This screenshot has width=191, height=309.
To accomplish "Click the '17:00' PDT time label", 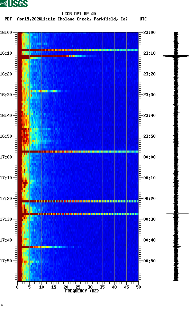I will point(6,157).
